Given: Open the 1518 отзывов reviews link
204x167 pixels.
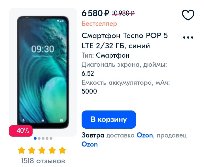Looking at the screenshot, I should pos(43,161).
